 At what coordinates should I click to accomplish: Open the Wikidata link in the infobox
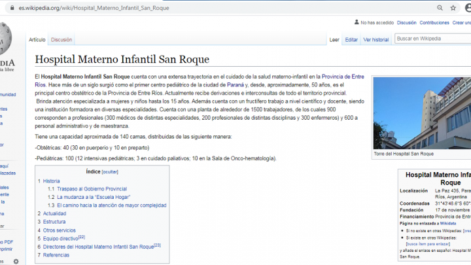(x=448, y=224)
